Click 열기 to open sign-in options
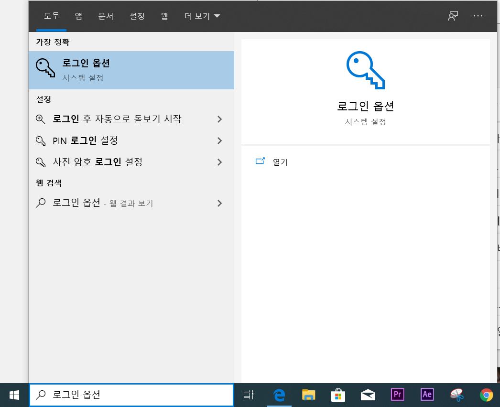The width and height of the screenshot is (500, 407). coord(280,162)
